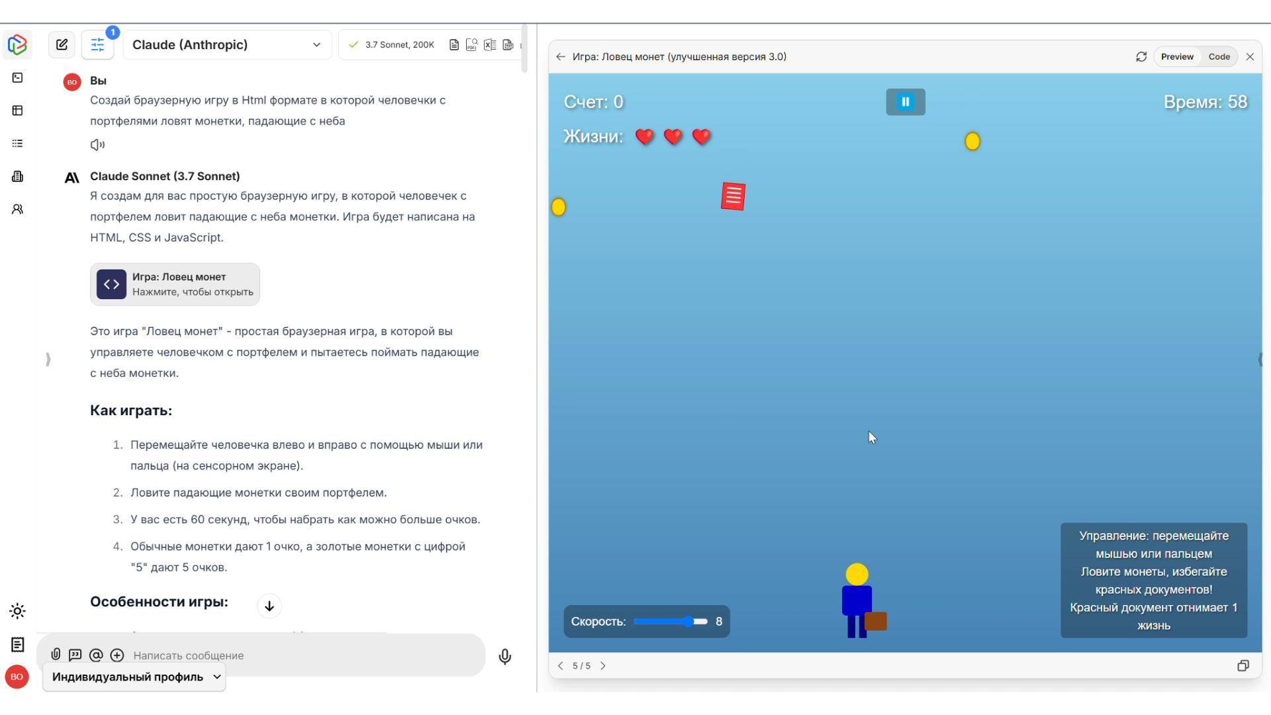Expand the Индивидуальный профиль dropdown
Image resolution: width=1271 pixels, height=715 pixels.
[134, 677]
